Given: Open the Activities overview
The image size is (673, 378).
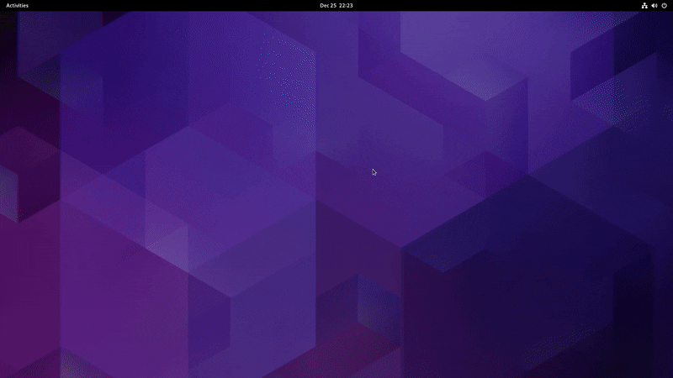Looking at the screenshot, I should coord(17,5).
